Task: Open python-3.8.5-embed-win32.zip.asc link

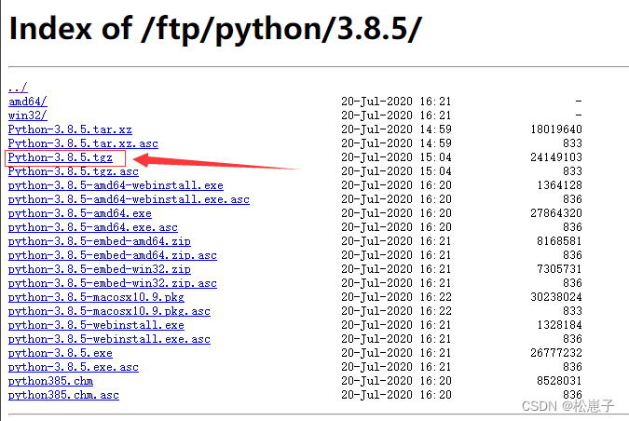Action: 113,283
